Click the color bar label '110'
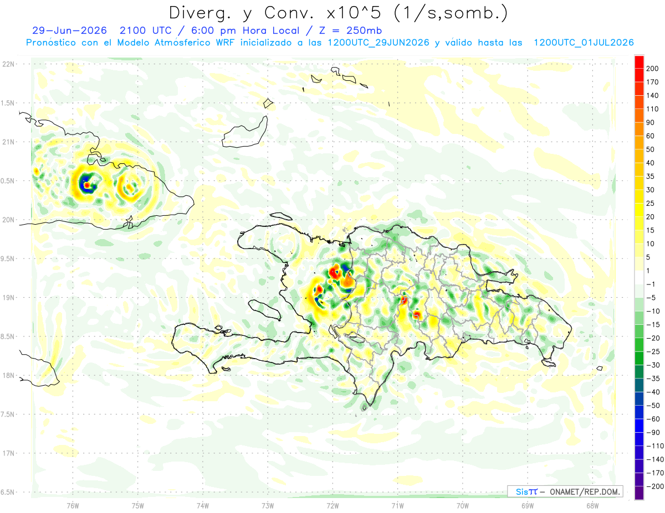This screenshot has height=513, width=665. [652, 109]
